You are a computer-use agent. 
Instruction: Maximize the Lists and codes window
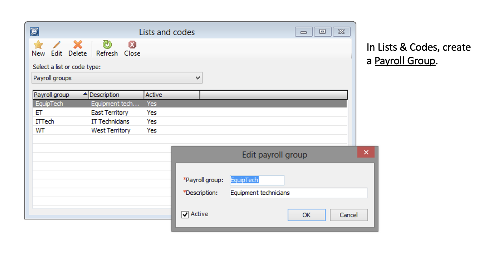pyautogui.click(x=322, y=32)
